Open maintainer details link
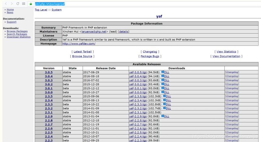The image size is (261, 142). click(x=124, y=32)
